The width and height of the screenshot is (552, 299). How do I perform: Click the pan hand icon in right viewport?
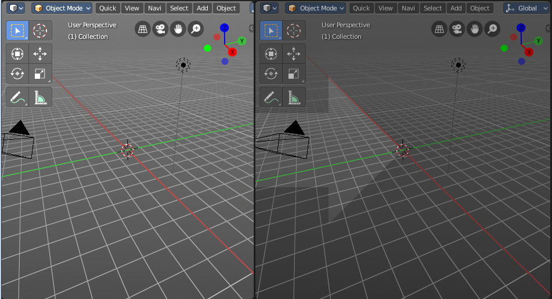[475, 29]
